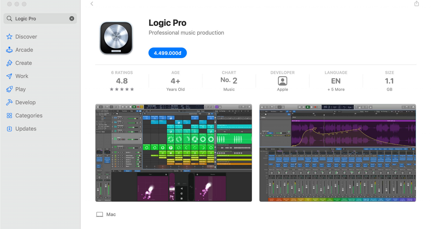Click the 4+ age rating
Image resolution: width=431 pixels, height=229 pixels.
coord(175,81)
